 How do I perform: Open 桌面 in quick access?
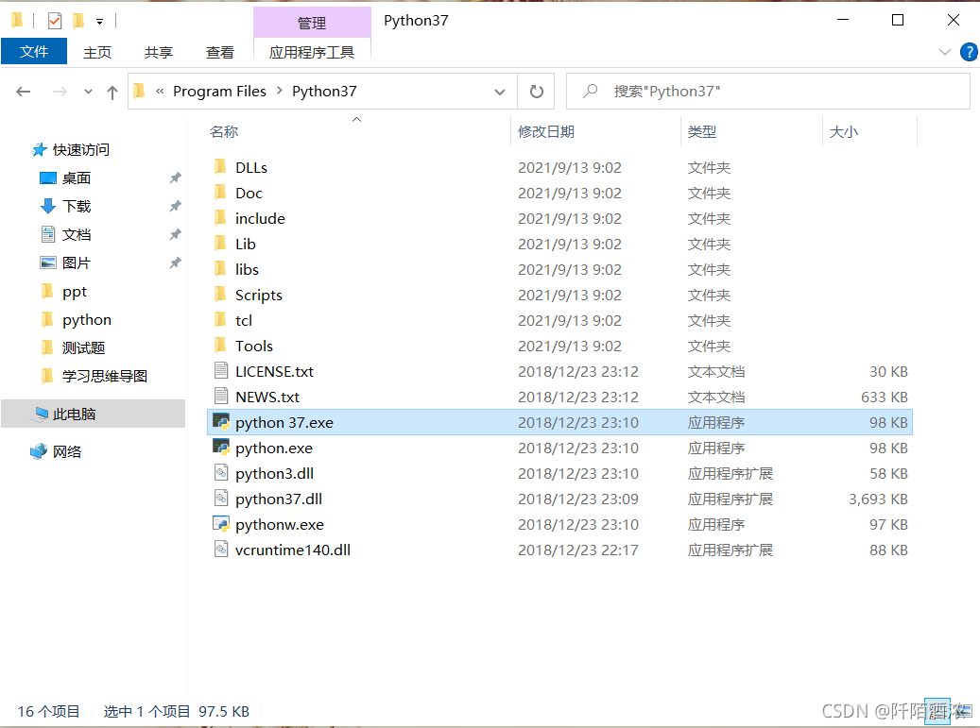pos(77,178)
